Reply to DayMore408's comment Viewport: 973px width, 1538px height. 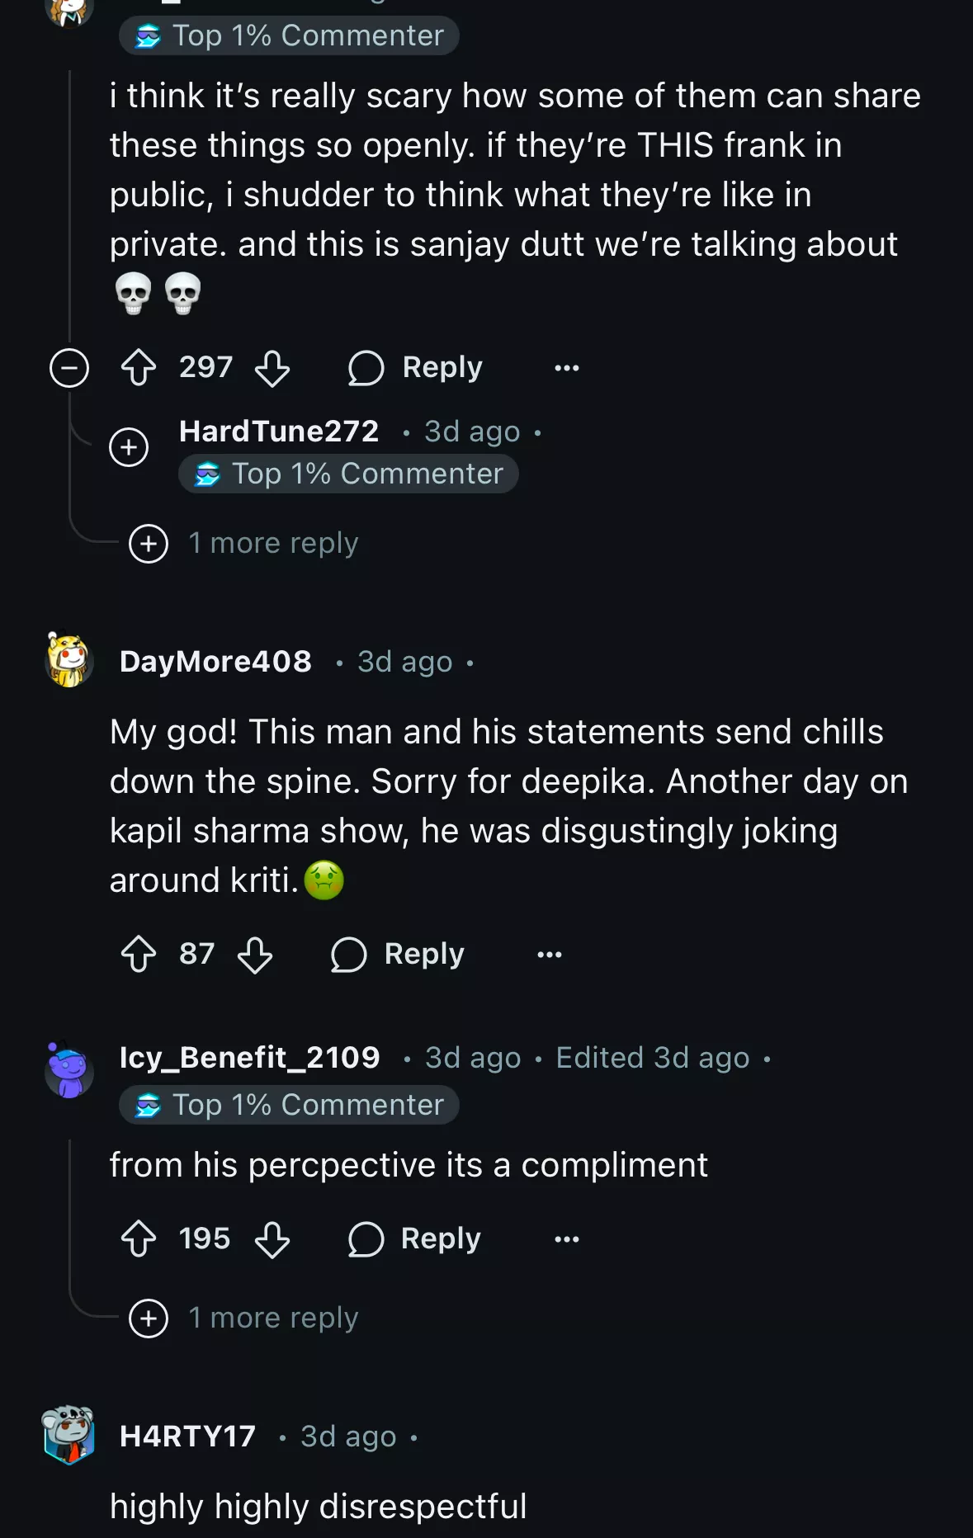(399, 955)
